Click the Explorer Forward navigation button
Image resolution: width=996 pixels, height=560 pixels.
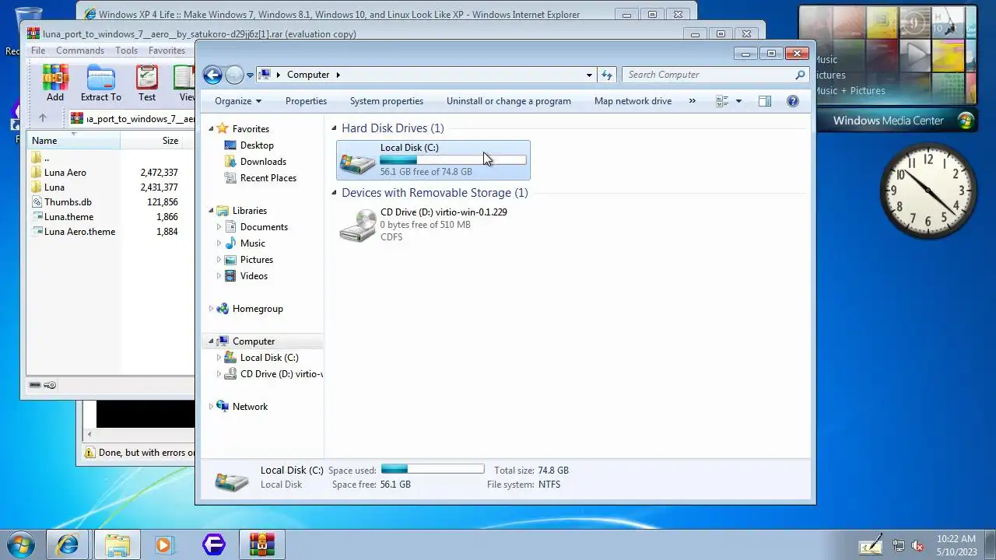point(234,75)
